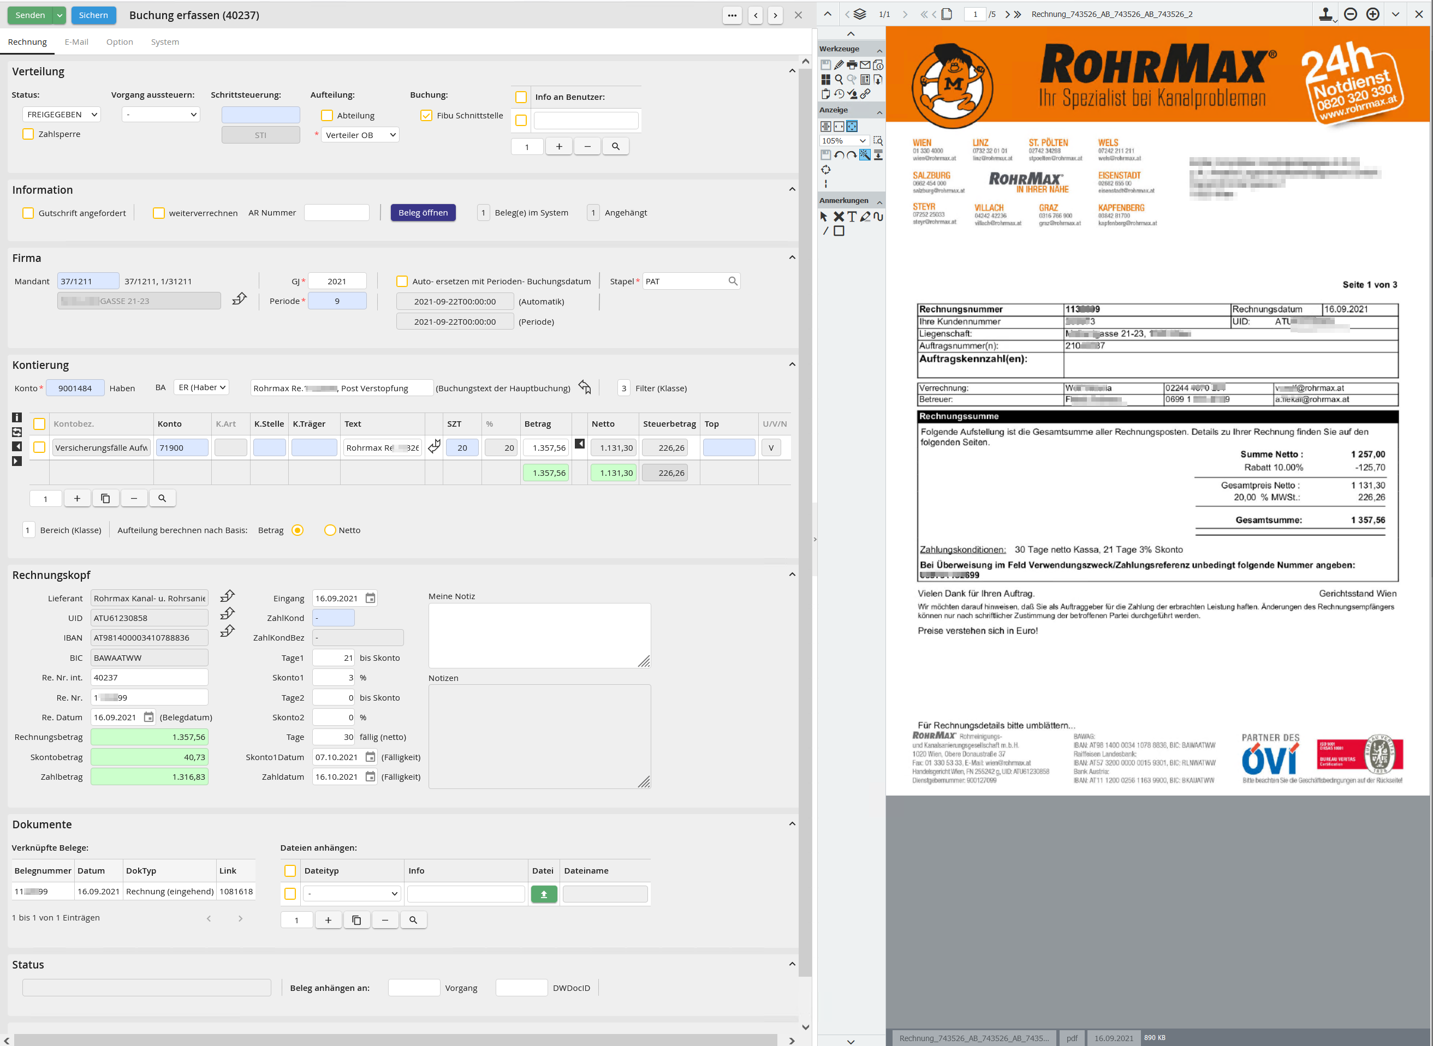Open the three-dots more options button

[733, 15]
